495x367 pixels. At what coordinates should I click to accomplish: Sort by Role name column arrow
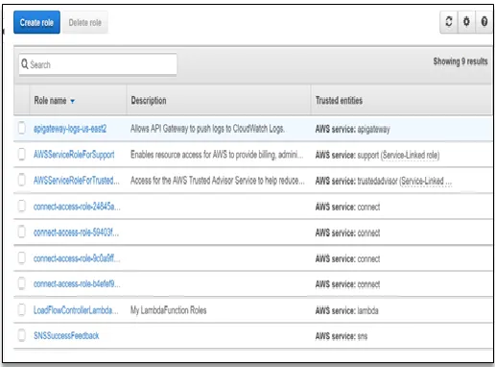coord(73,101)
